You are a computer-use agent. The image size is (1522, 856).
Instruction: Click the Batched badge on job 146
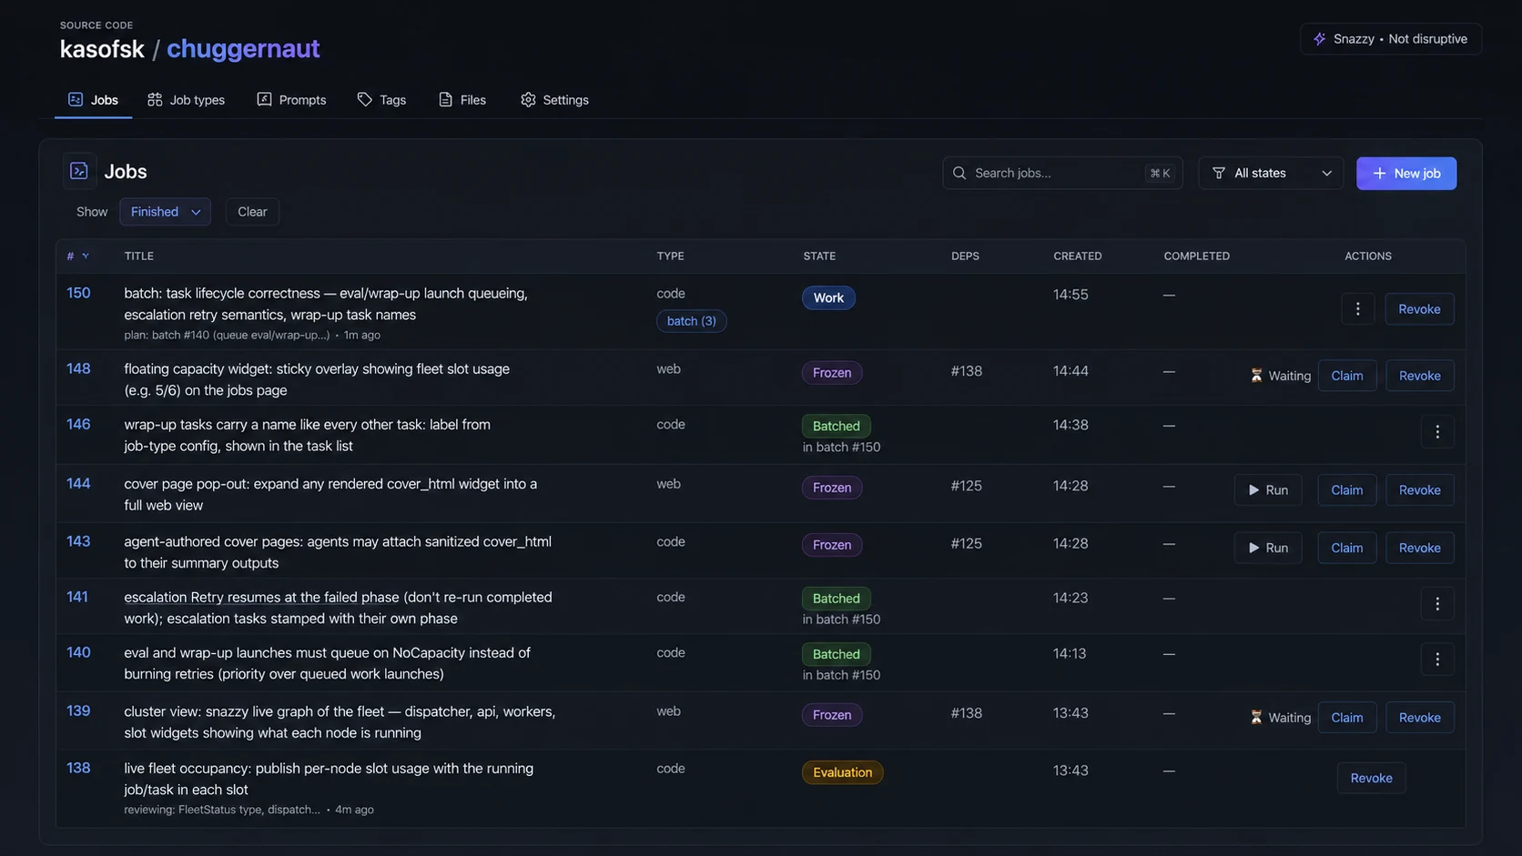point(836,426)
